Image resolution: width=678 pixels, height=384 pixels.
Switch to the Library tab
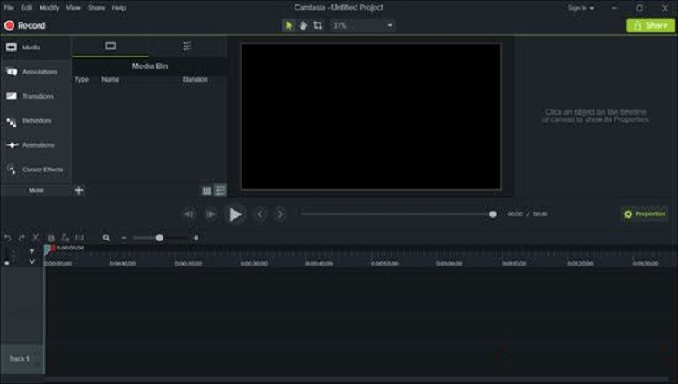187,46
